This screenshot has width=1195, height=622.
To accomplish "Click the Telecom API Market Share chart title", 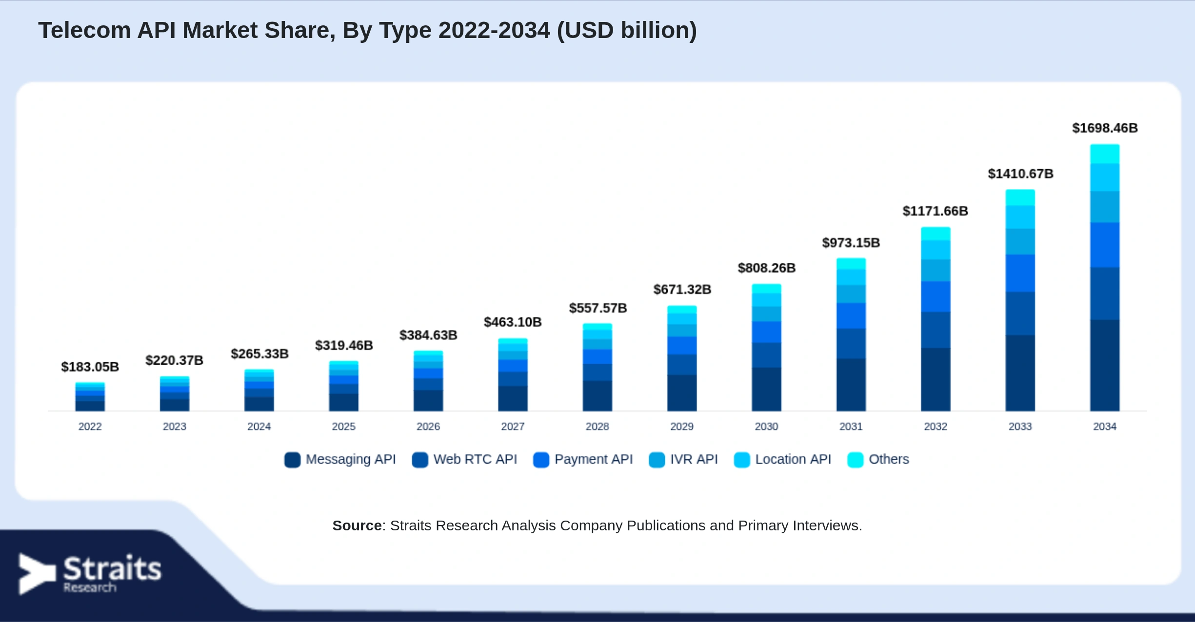I will coord(368,30).
